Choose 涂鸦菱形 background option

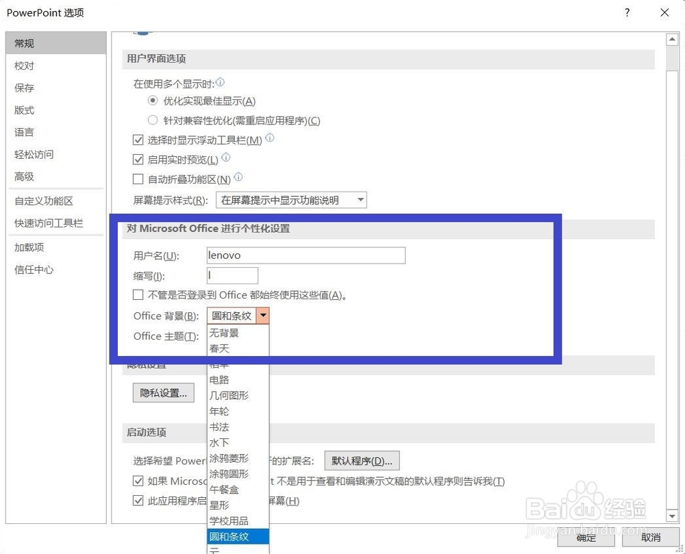tap(238, 458)
